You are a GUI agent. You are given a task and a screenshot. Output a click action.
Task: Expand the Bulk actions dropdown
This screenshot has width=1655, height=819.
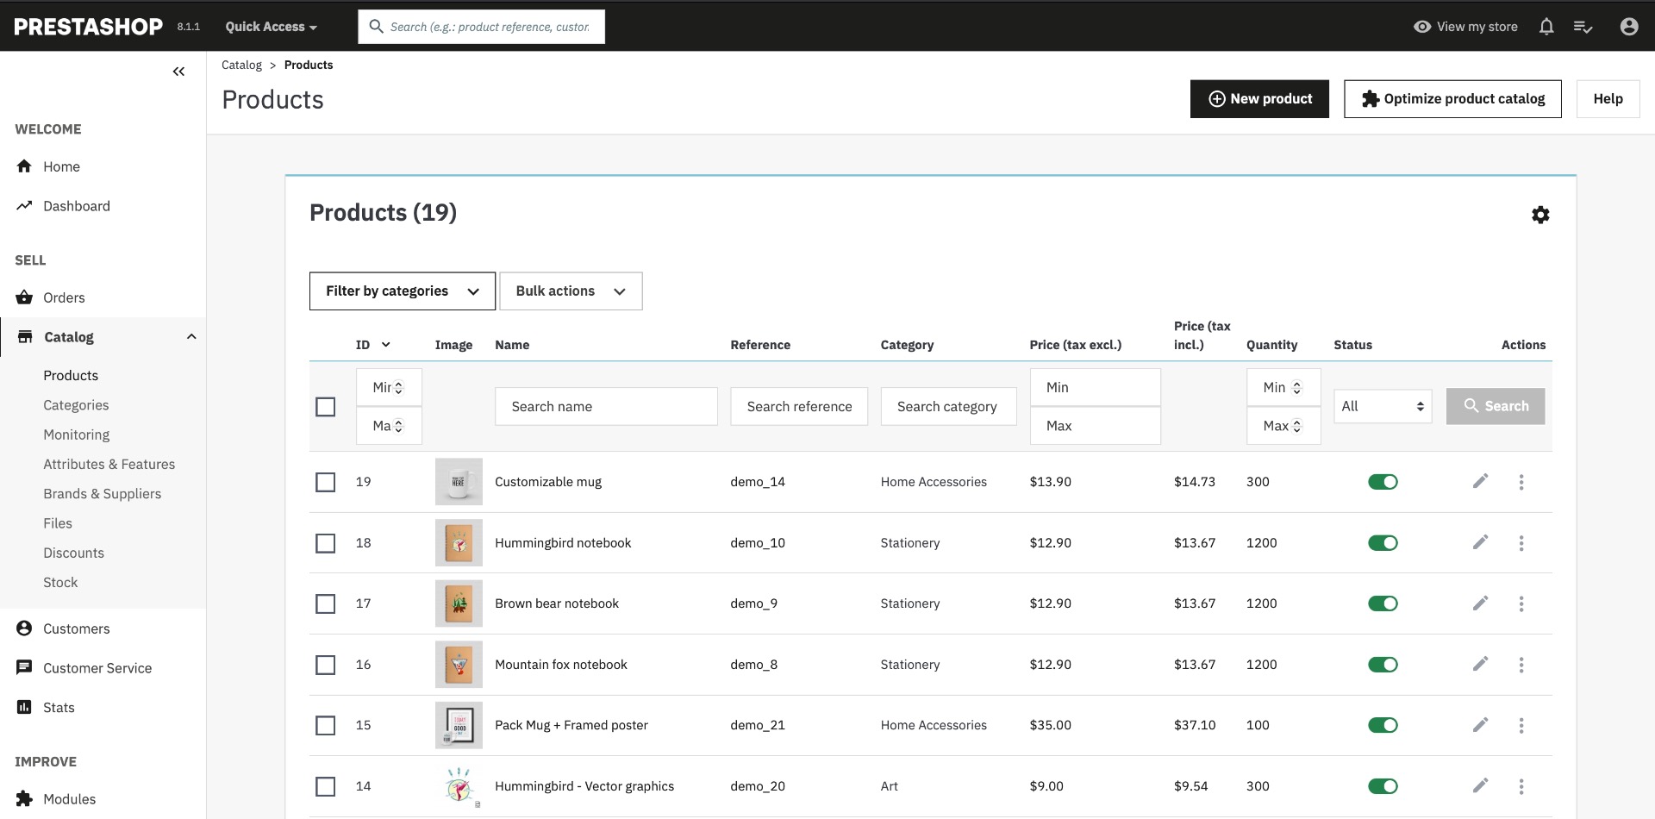tap(570, 291)
